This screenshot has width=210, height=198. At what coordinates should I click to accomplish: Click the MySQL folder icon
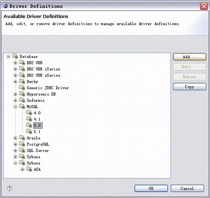[x=22, y=106]
